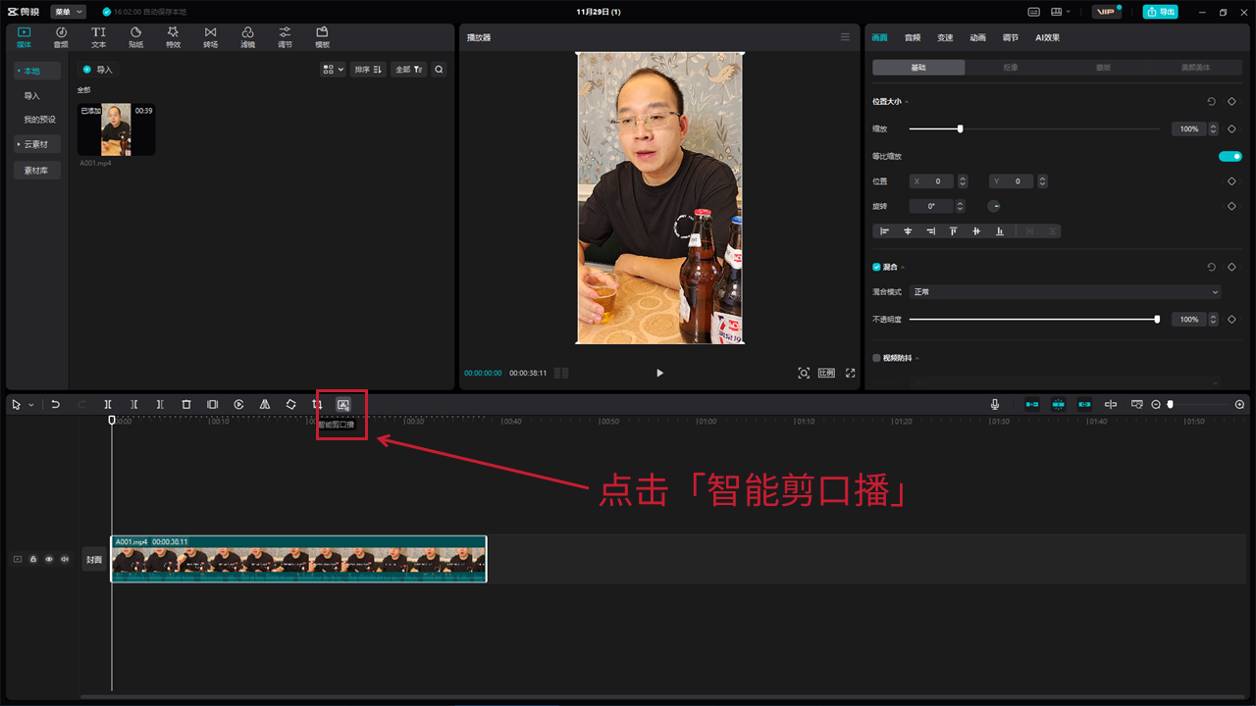
Task: Click the 导入 import button with plus icon
Action: [98, 70]
